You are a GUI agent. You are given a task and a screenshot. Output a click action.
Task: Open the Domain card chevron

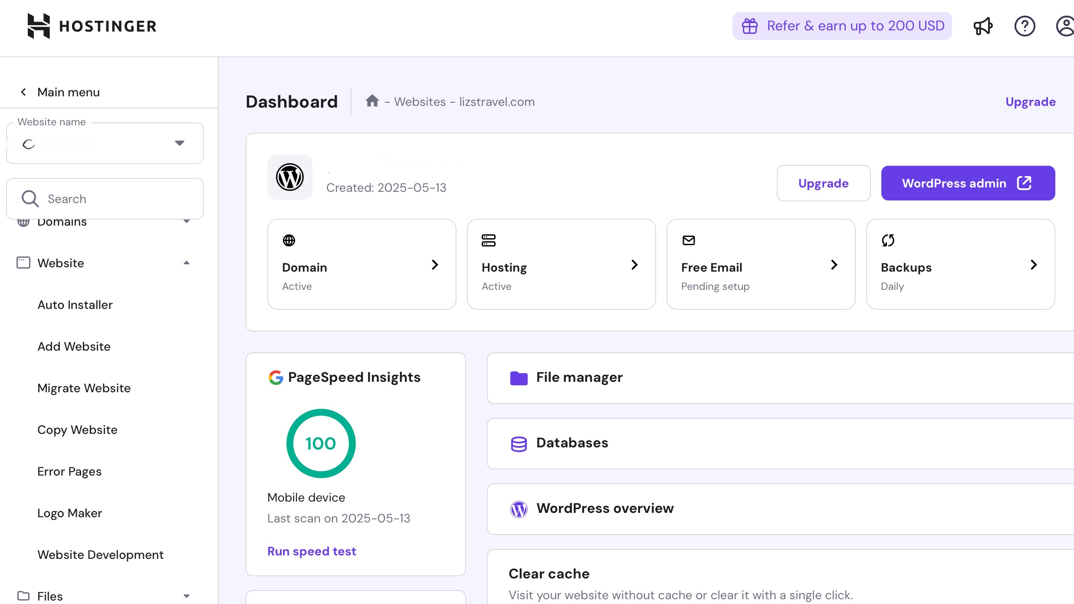tap(435, 265)
